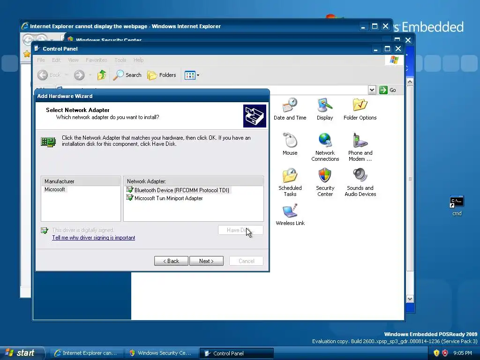480x360 pixels.
Task: Expand the address bar dropdown arrow
Action: (372, 90)
